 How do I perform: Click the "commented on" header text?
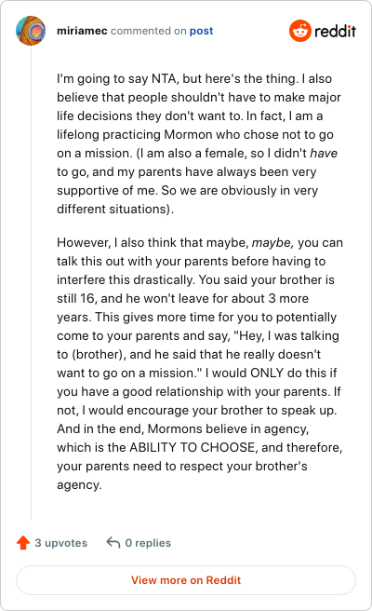point(148,31)
